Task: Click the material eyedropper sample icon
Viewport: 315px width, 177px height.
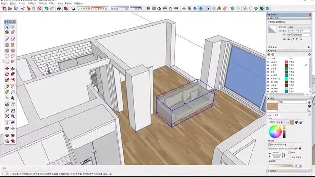Action: pyautogui.click(x=309, y=115)
